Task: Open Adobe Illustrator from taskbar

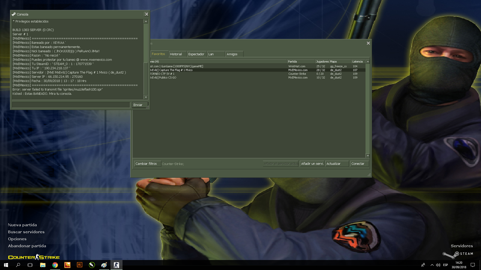Action: [x=79, y=265]
